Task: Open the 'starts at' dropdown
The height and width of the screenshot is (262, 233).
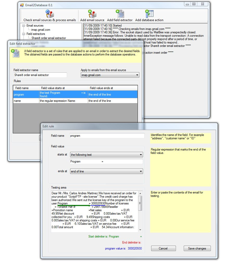Action: [x=106, y=155]
